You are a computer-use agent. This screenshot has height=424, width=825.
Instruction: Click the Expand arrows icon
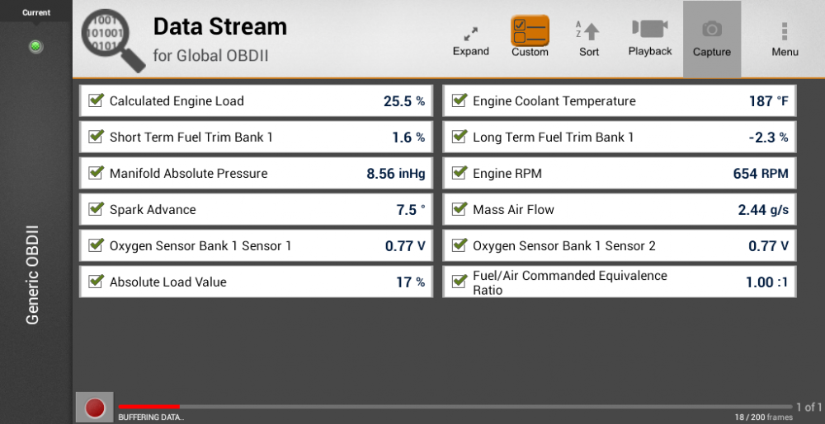[x=470, y=34]
